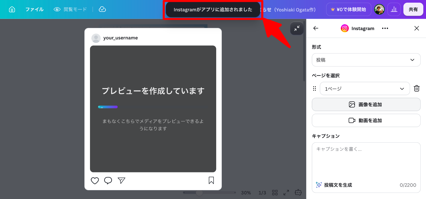Open the grid view icon
This screenshot has height=199, width=426.
pyautogui.click(x=275, y=193)
